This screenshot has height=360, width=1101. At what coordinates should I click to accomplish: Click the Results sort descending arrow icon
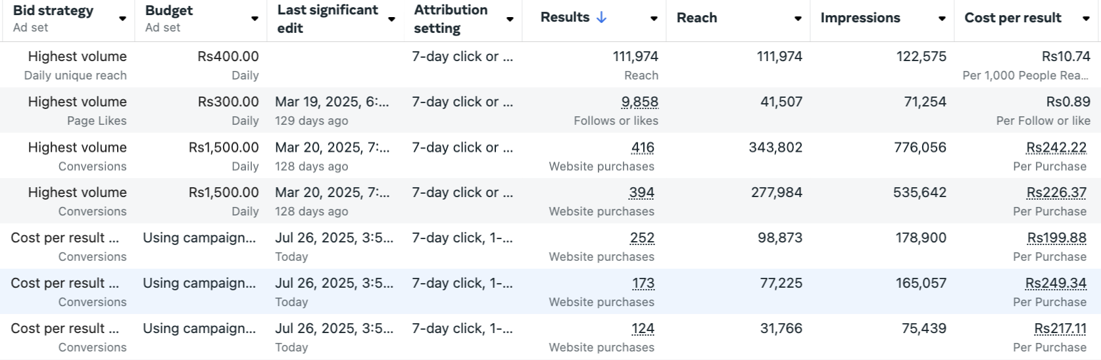coord(601,18)
